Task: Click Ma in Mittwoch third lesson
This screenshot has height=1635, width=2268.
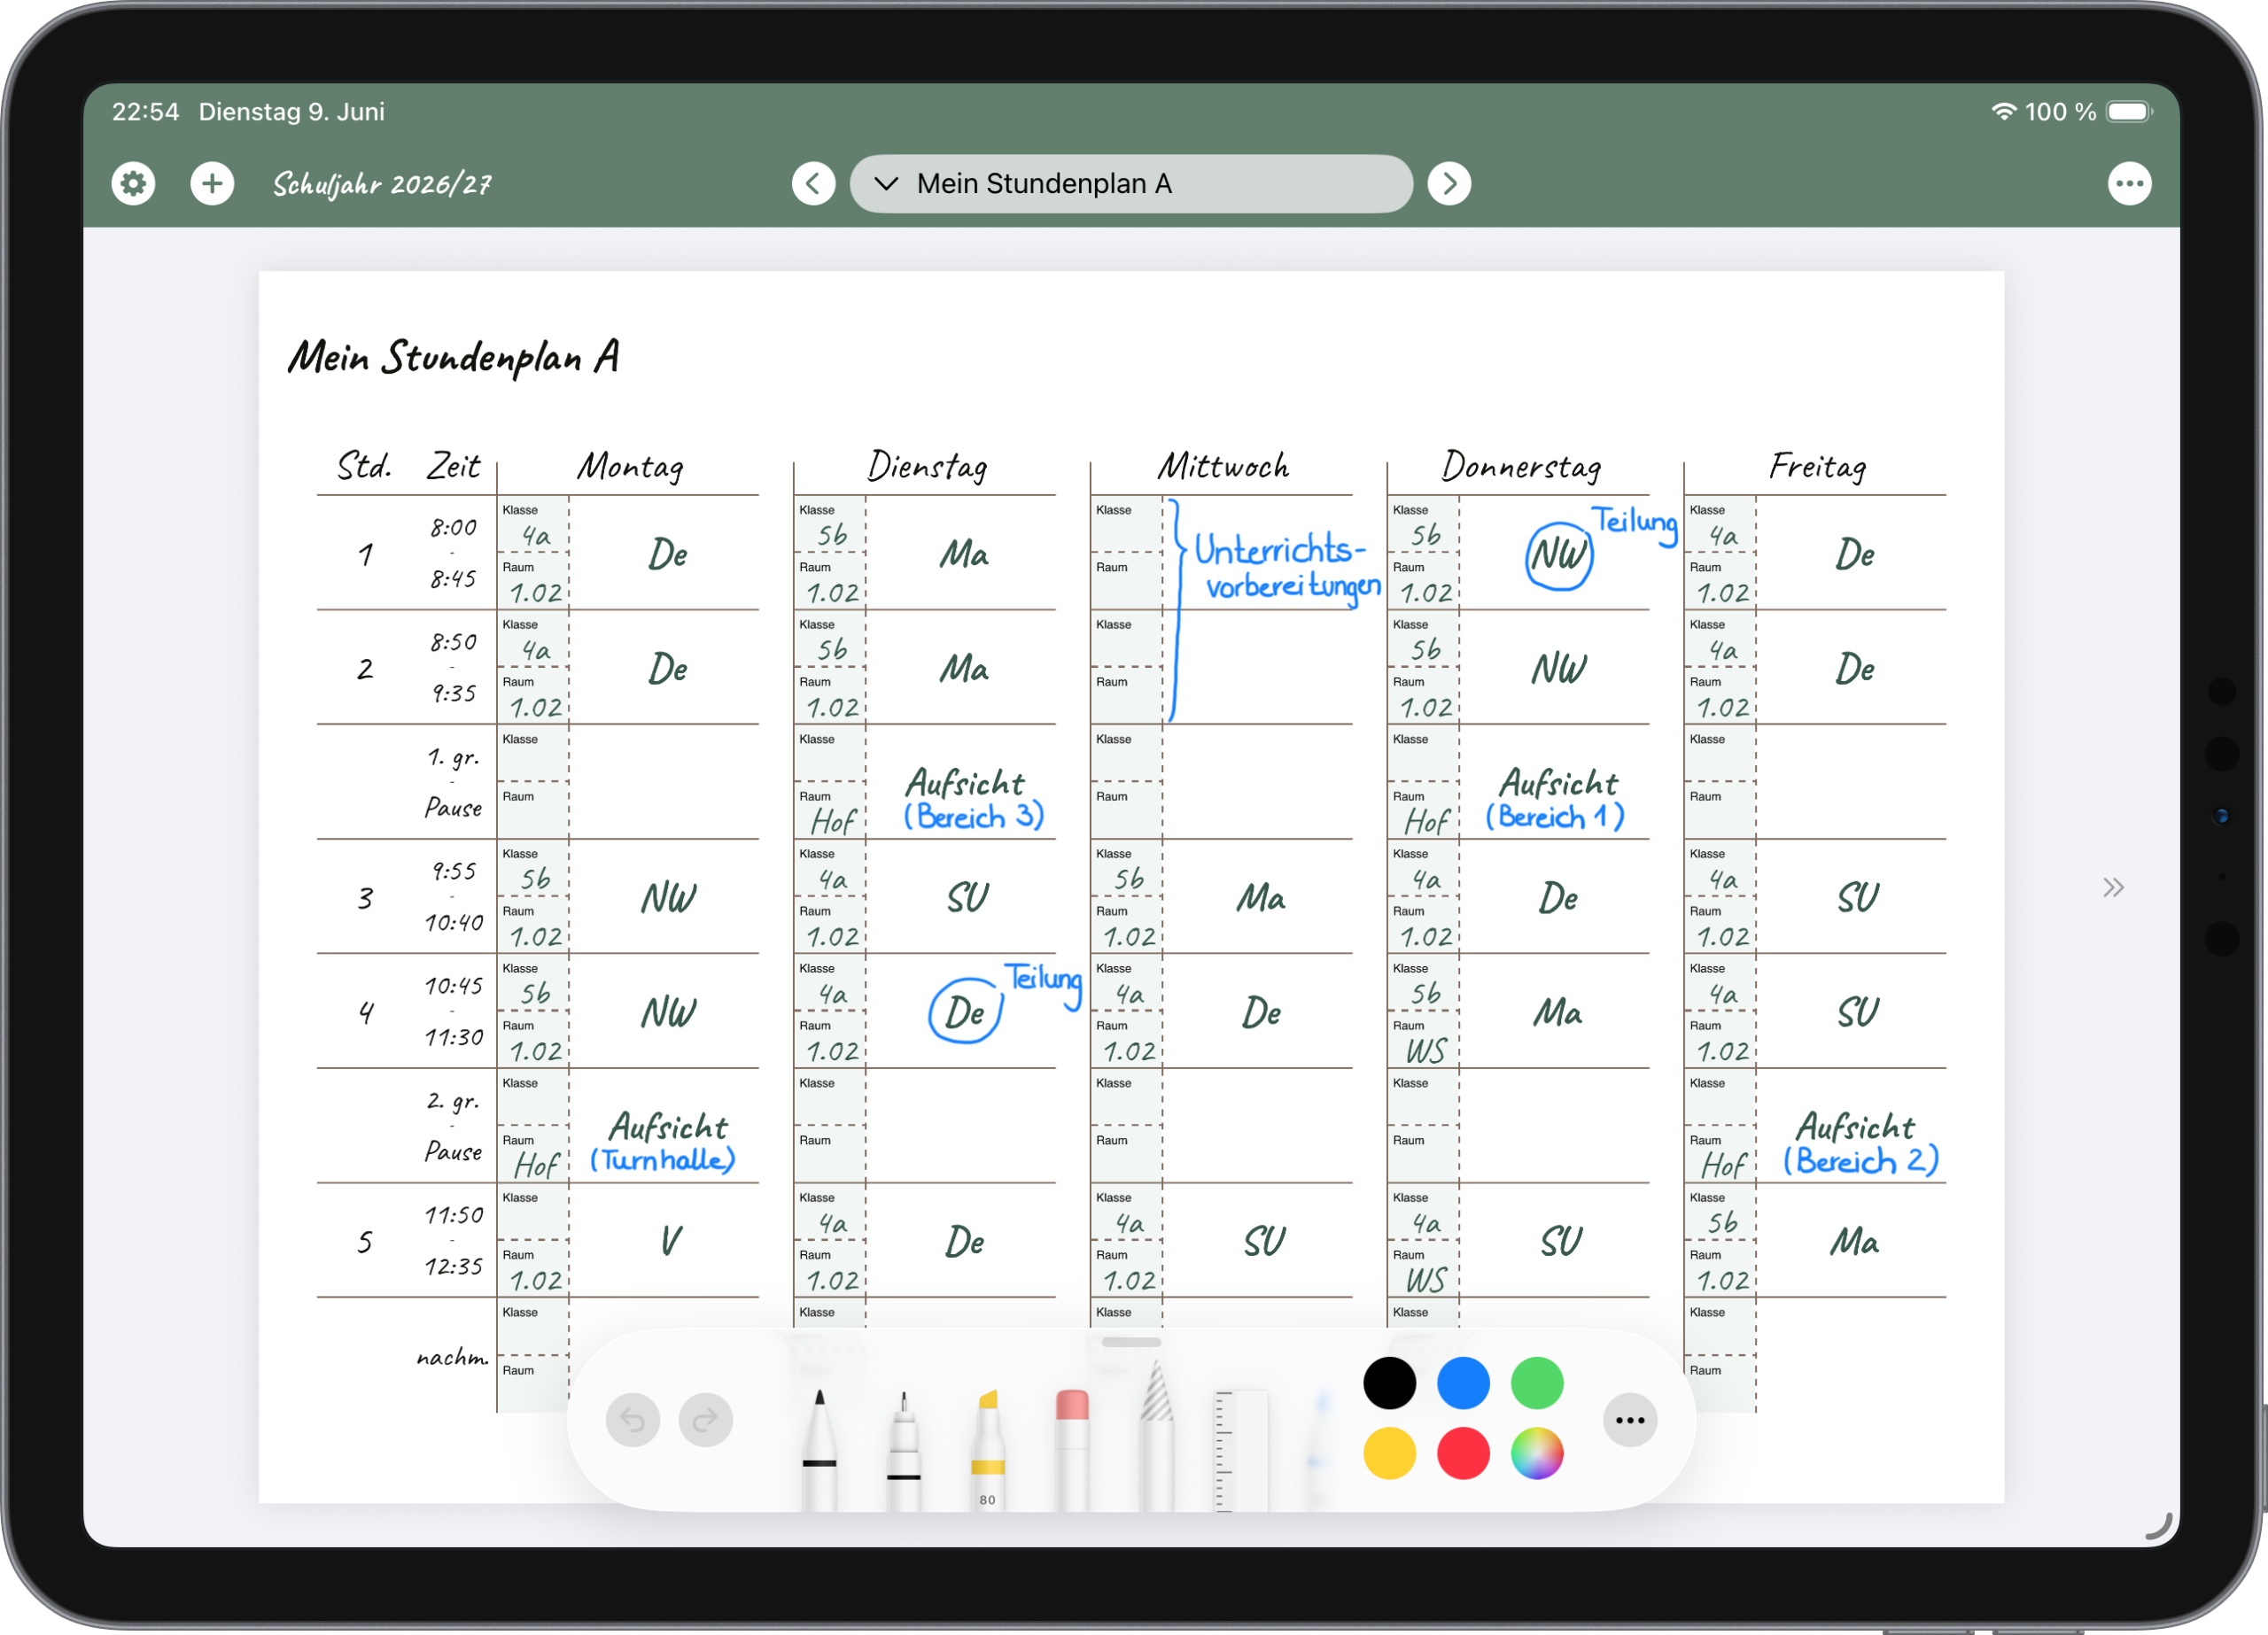Action: (1261, 898)
